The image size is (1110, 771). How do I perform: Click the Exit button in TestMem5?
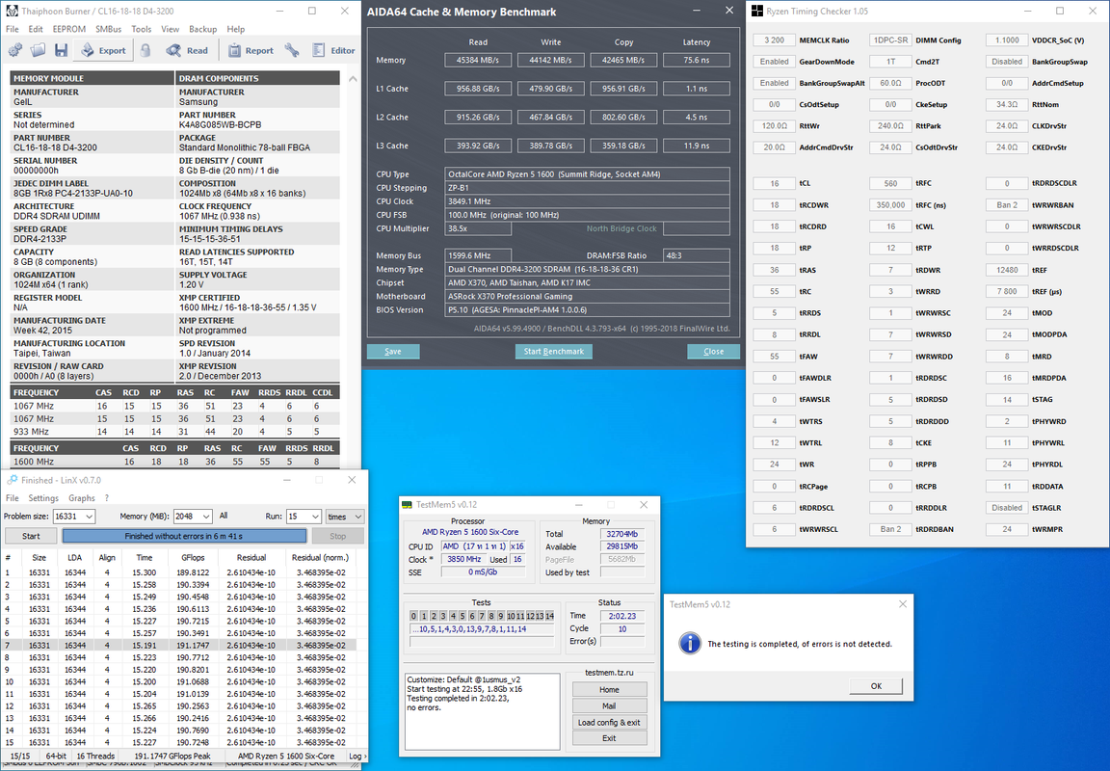pyautogui.click(x=610, y=737)
